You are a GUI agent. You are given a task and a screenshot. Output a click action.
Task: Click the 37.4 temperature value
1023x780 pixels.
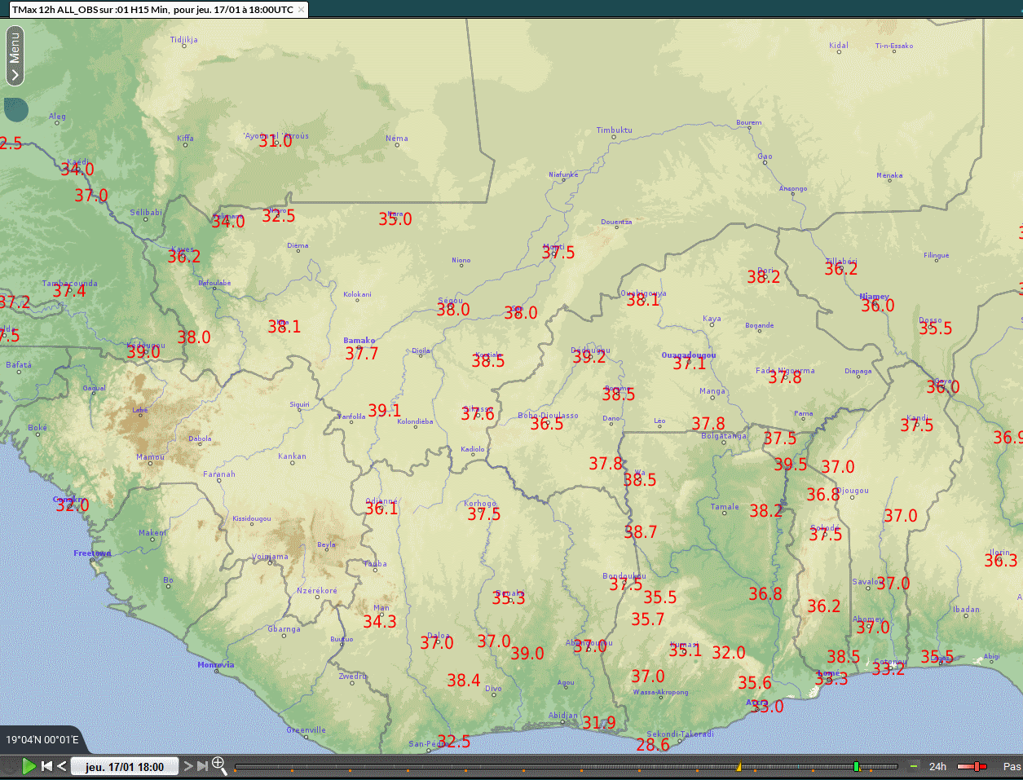click(x=69, y=292)
